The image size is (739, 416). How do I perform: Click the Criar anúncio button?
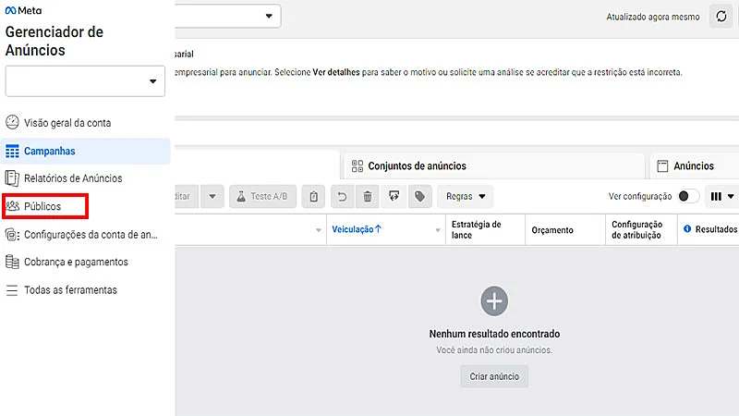point(494,376)
